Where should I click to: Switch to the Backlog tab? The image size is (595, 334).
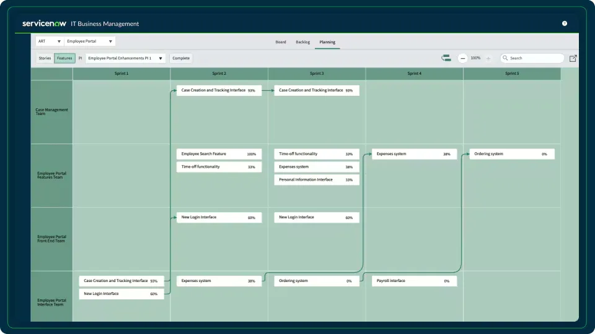tap(303, 42)
